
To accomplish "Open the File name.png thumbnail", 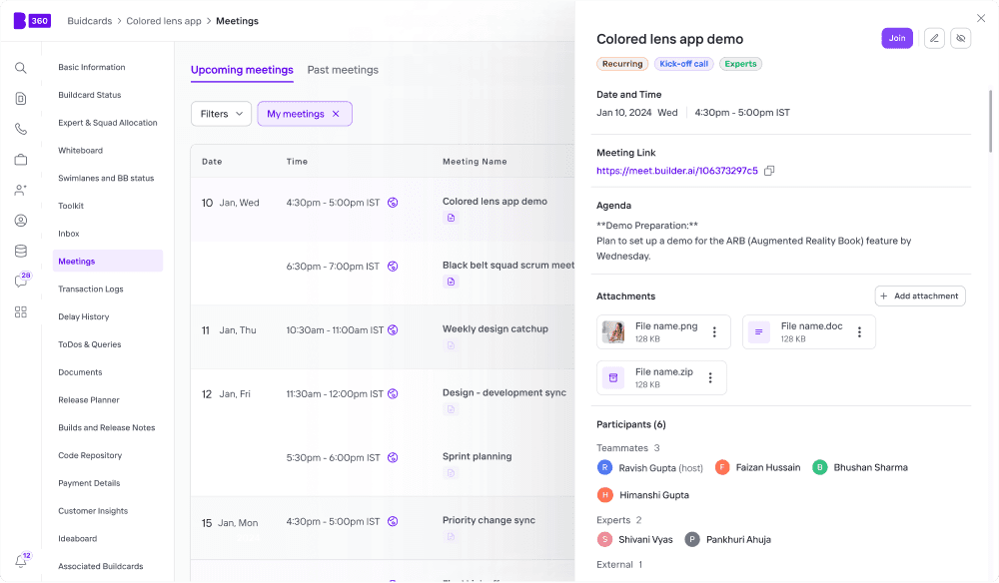I will click(613, 332).
